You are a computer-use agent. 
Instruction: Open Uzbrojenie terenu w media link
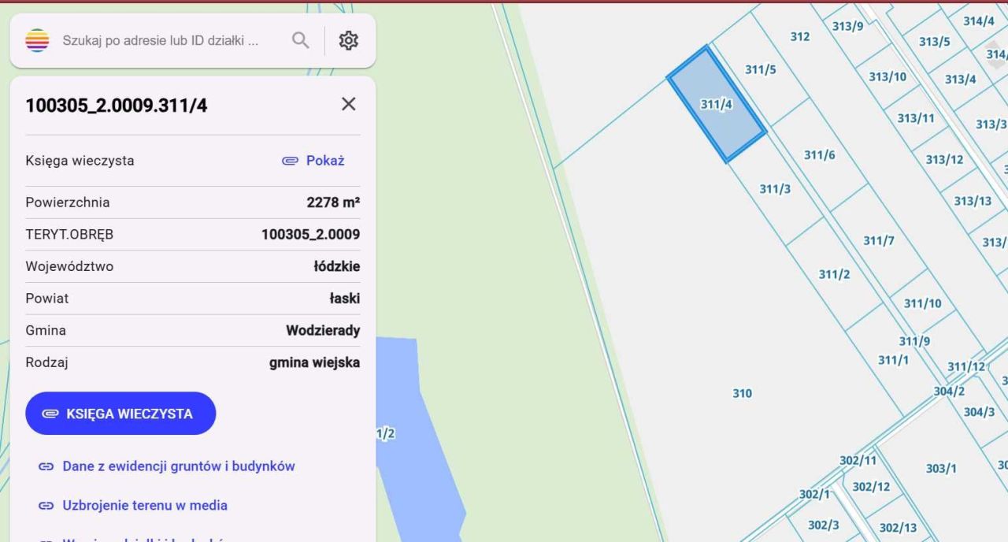click(145, 505)
